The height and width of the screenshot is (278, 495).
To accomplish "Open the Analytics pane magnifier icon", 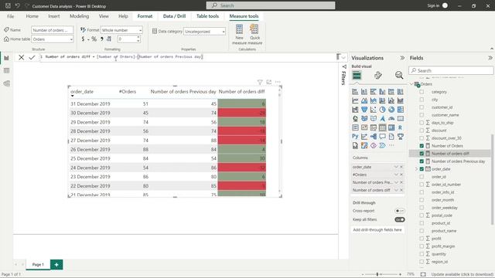I will (399, 76).
